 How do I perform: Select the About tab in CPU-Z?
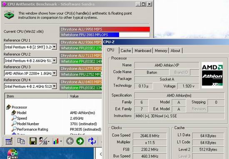175,51
